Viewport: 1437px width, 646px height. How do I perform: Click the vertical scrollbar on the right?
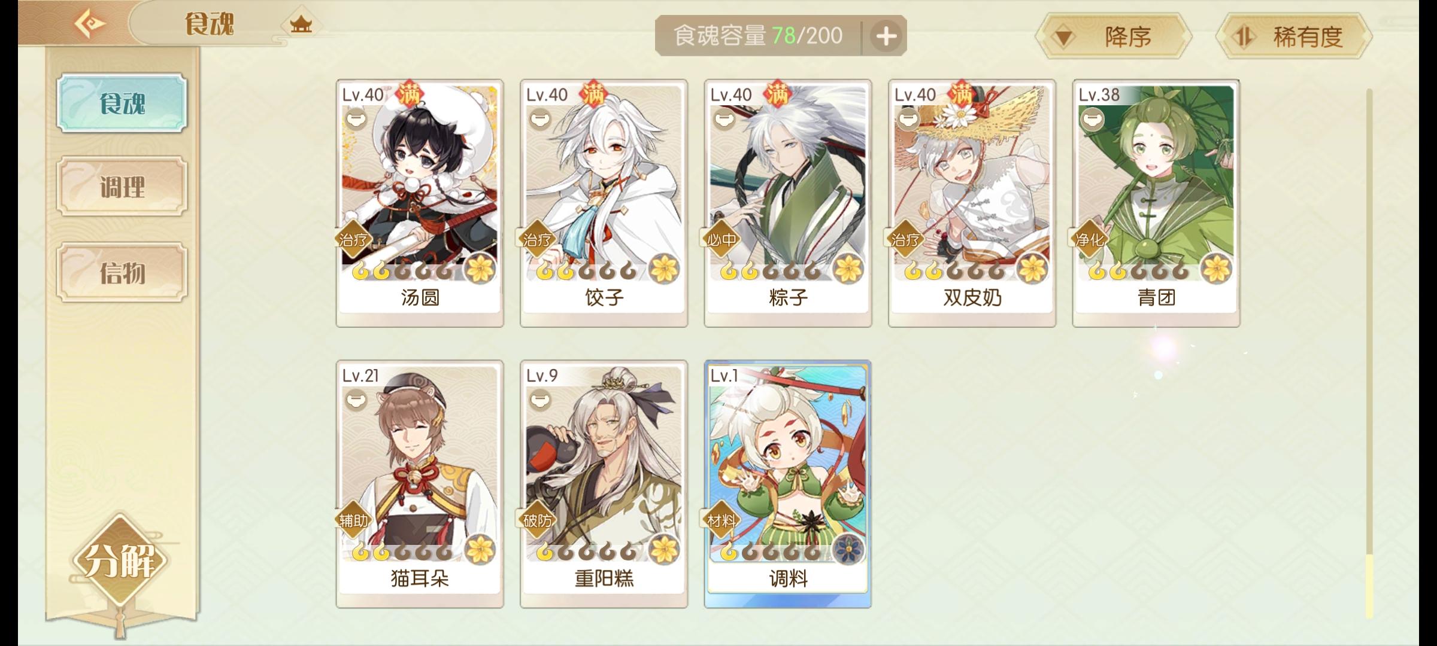(1369, 353)
